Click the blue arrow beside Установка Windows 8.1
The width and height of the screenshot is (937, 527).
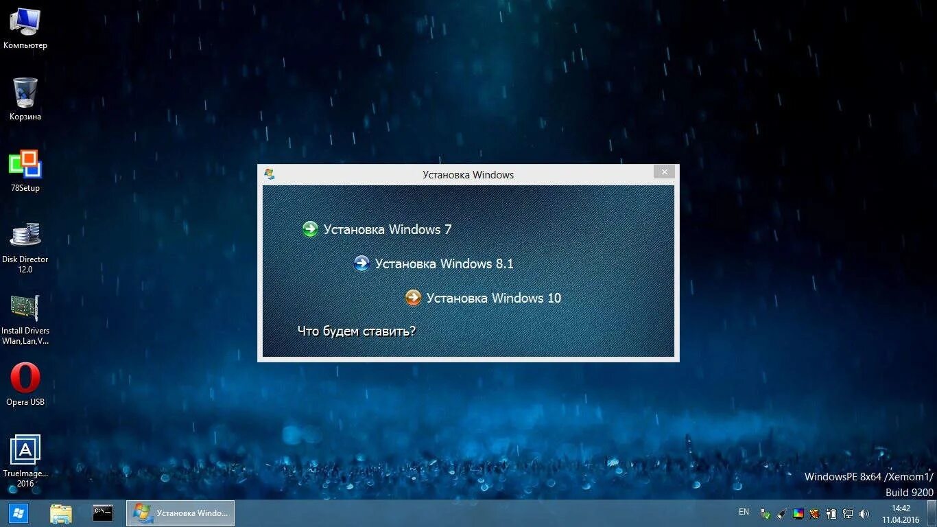pos(361,263)
